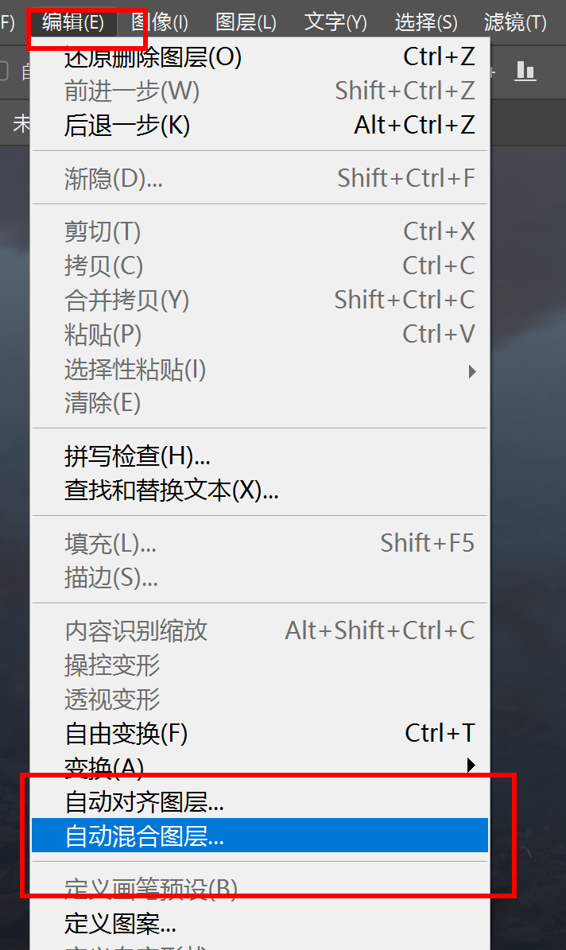566x950 pixels.
Task: Run 拼写检查(H)... from the menu
Action: 138,456
